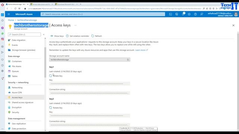Click the browser address bar URL
The width and height of the screenshot is (239, 134).
[x=114, y=9]
